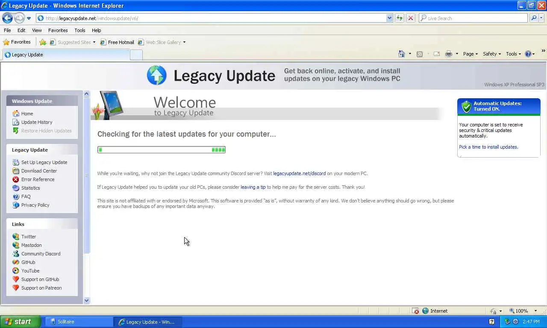547x328 pixels.
Task: Follow the 'leaving a tip' link
Action: [x=253, y=187]
